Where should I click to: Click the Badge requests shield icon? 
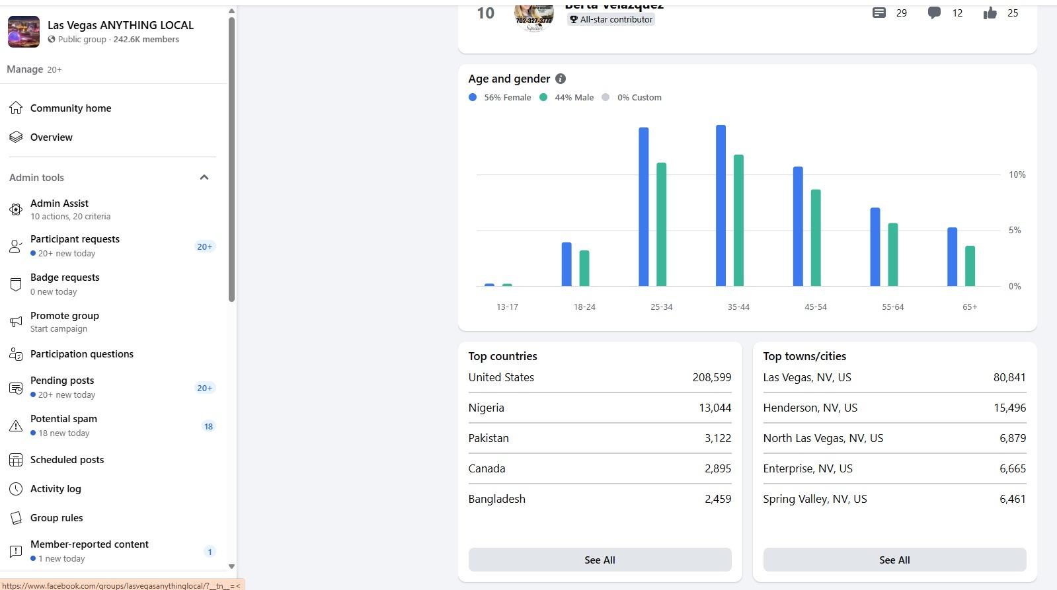pos(16,284)
